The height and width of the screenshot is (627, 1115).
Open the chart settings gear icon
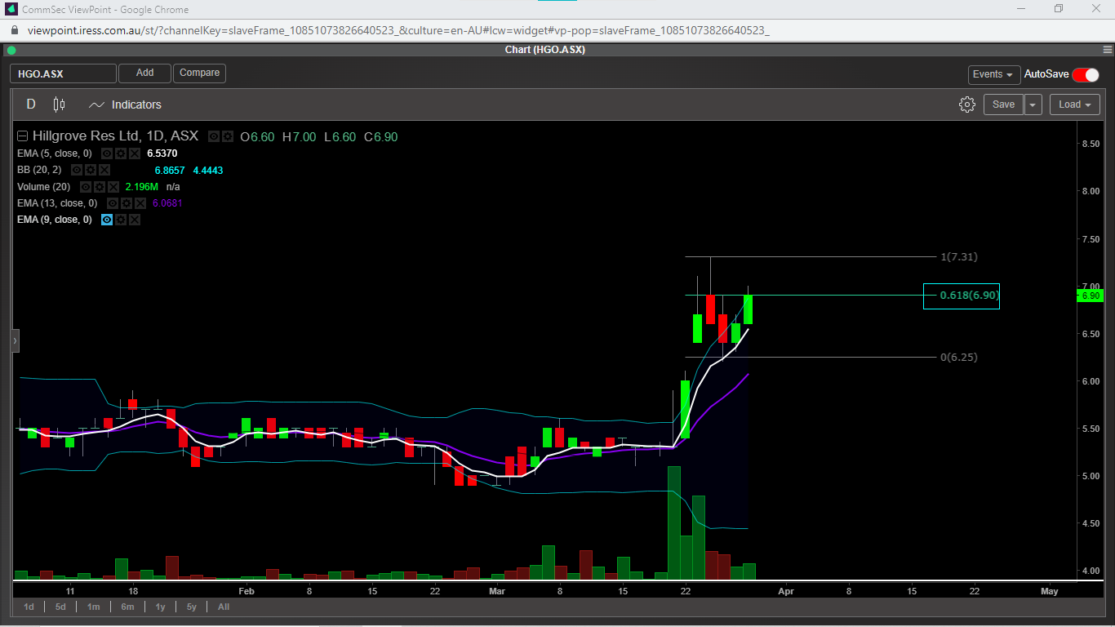[x=967, y=104]
